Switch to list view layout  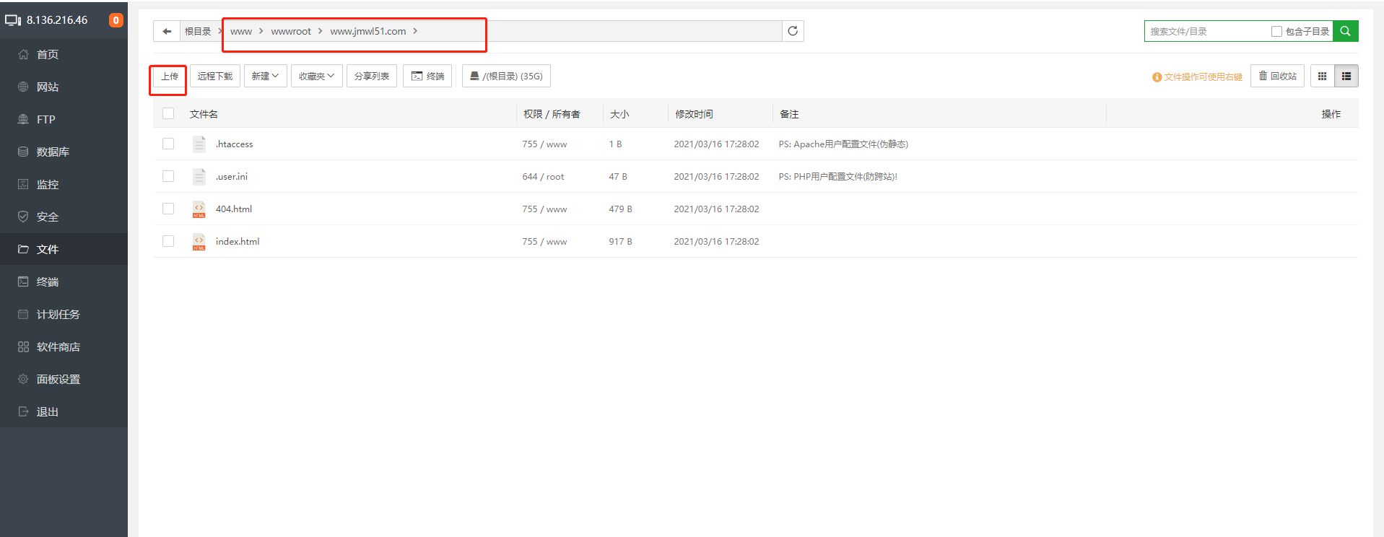click(x=1346, y=76)
